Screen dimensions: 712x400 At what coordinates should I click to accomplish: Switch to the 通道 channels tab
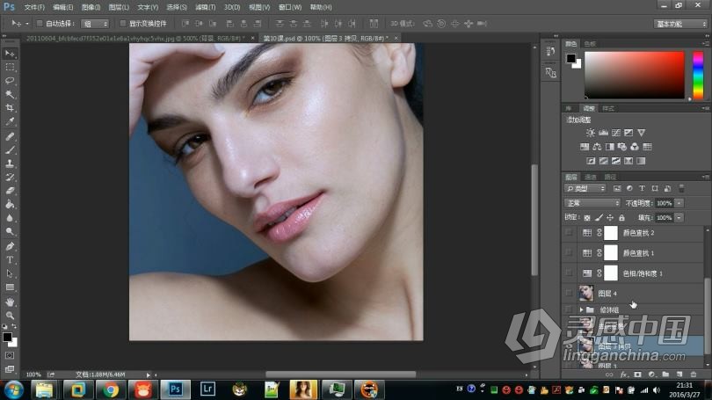591,177
